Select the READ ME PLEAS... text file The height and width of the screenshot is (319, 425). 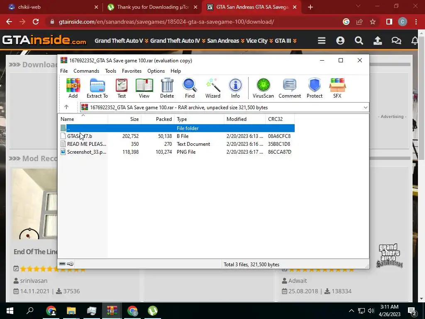point(177,144)
